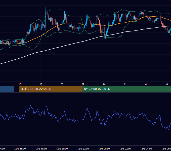Viewport: 171px width, 151px height.
Task: Click the hour label 4 on price chart axis
Action: 146,84
